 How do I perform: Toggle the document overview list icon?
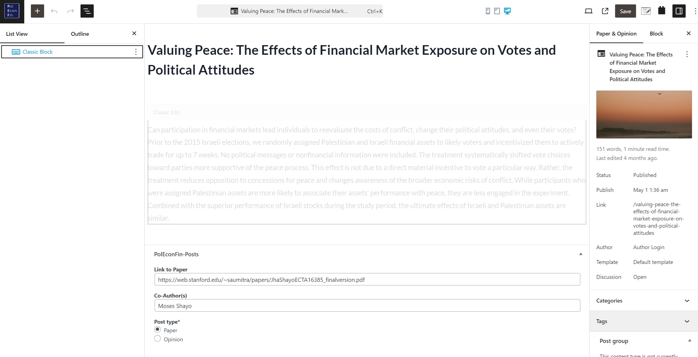[x=87, y=11]
